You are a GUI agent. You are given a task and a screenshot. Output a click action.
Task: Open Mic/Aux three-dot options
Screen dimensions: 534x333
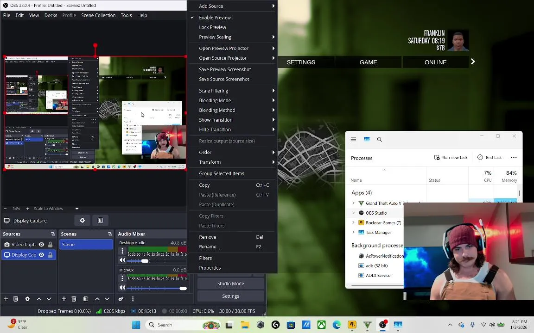(x=122, y=278)
